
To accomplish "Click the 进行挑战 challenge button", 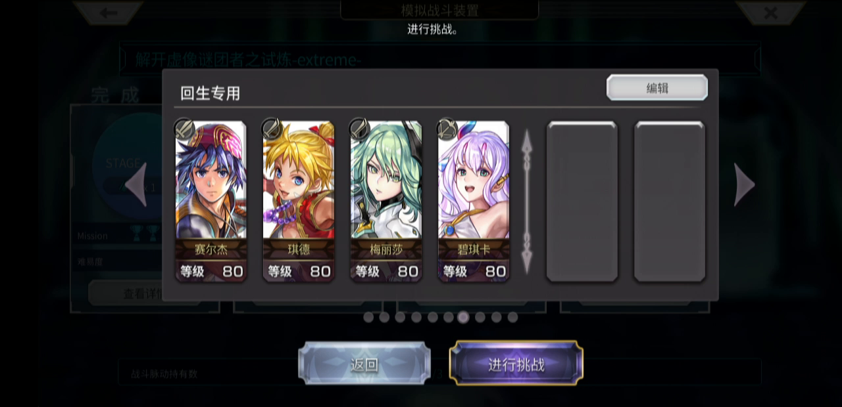I will point(516,364).
